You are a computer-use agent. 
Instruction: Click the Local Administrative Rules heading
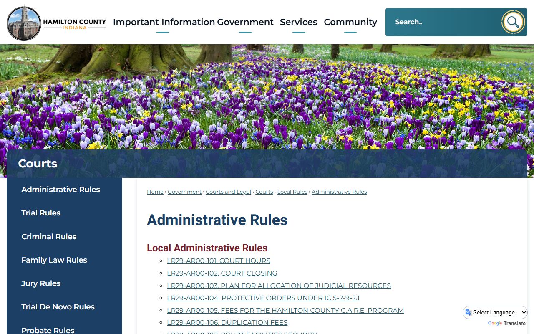click(x=207, y=248)
